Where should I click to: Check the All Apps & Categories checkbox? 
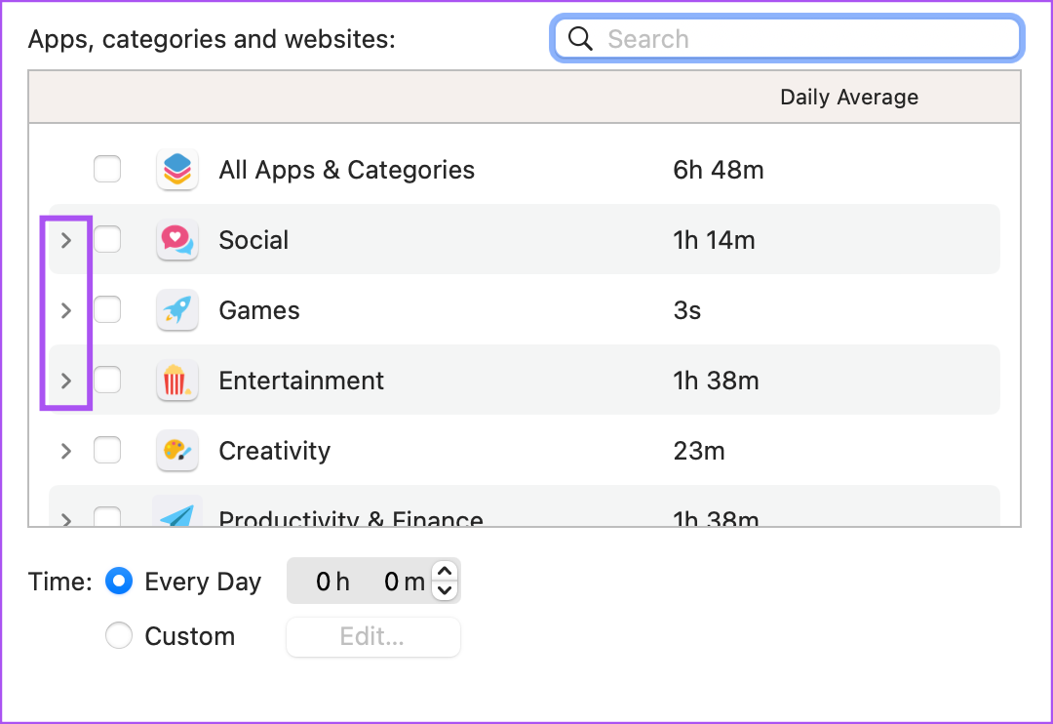click(x=107, y=169)
